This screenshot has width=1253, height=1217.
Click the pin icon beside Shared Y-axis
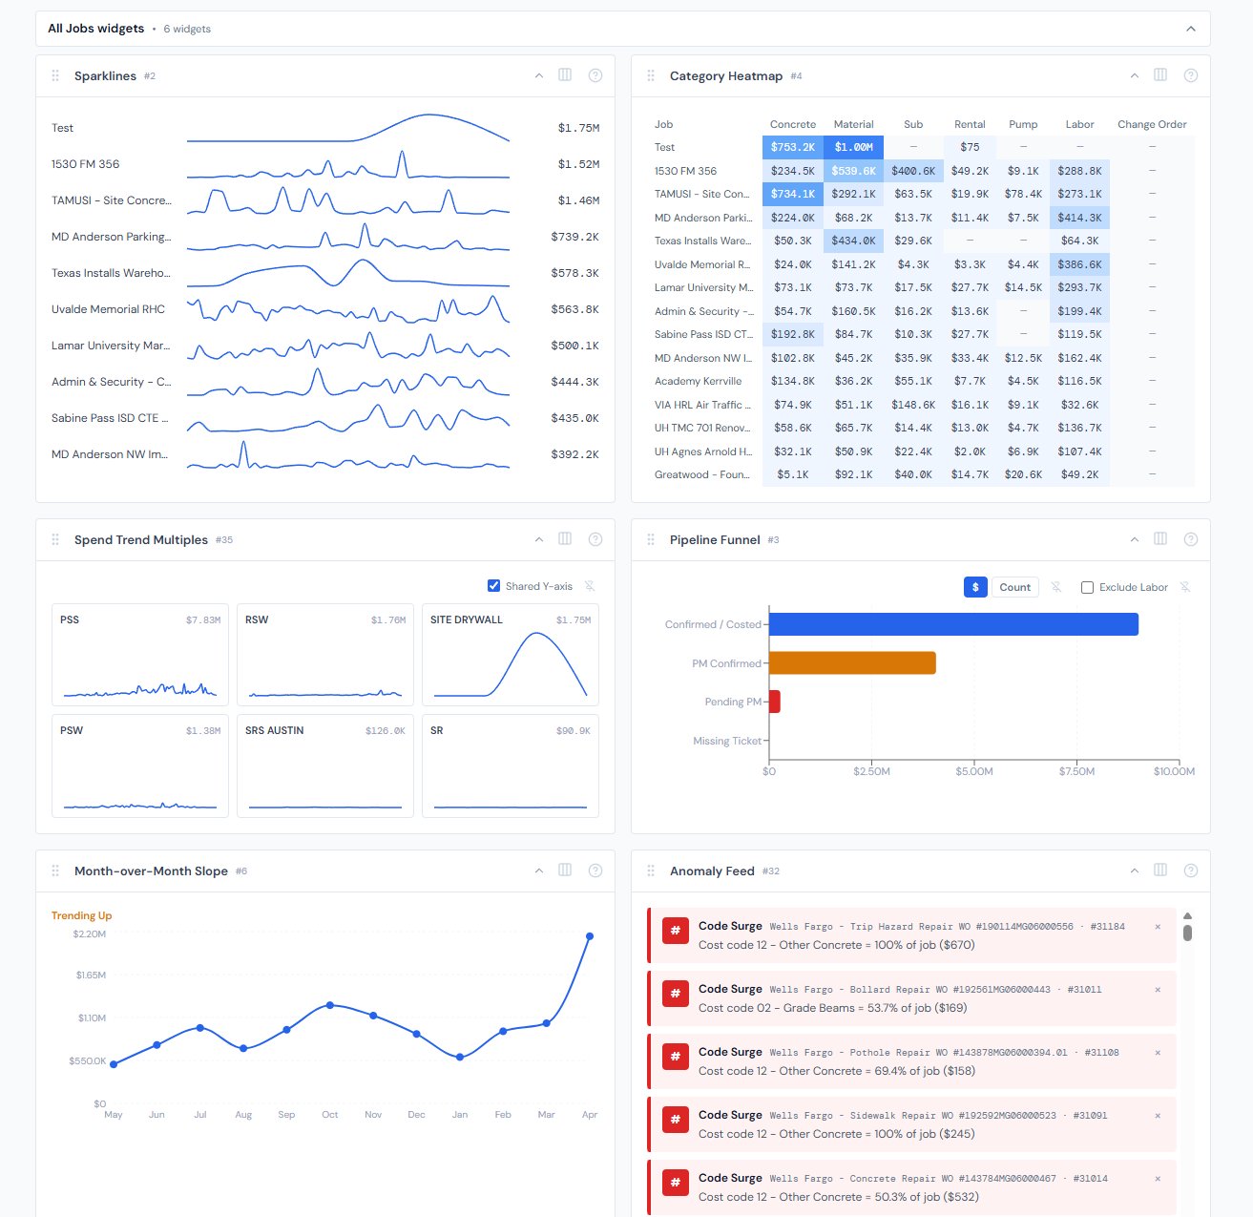pos(590,586)
